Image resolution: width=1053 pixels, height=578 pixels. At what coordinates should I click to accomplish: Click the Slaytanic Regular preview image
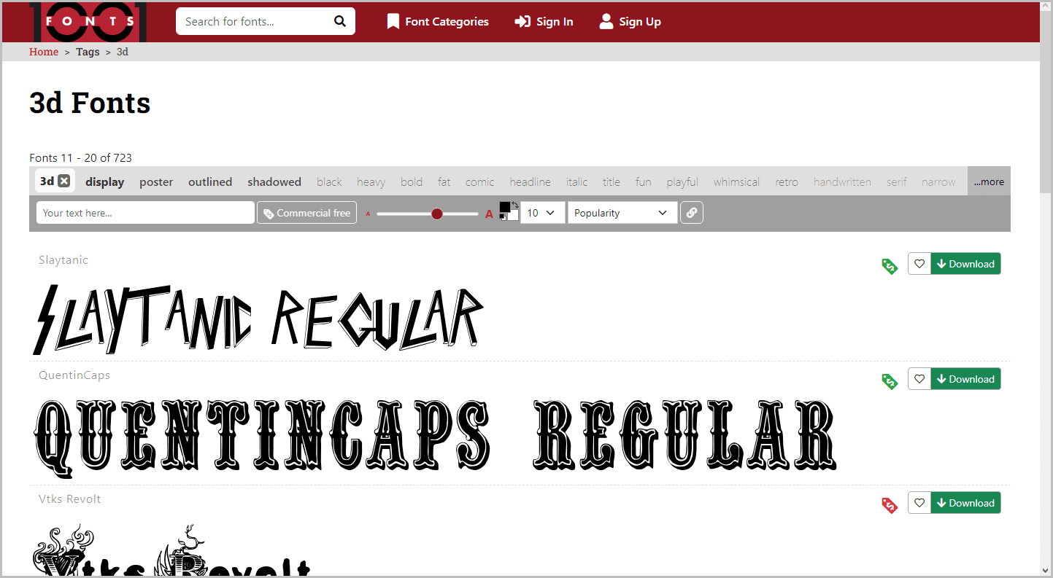tap(258, 319)
